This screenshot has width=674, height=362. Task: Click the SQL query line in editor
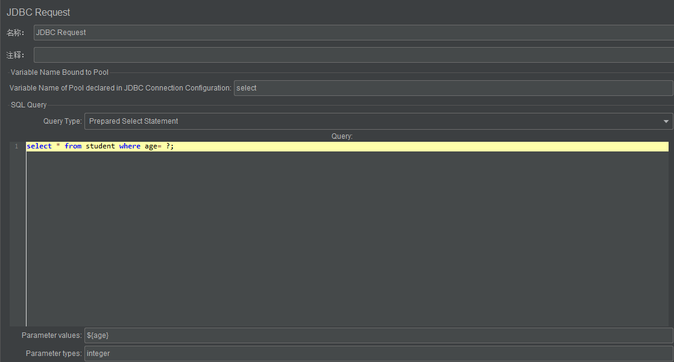[347, 146]
